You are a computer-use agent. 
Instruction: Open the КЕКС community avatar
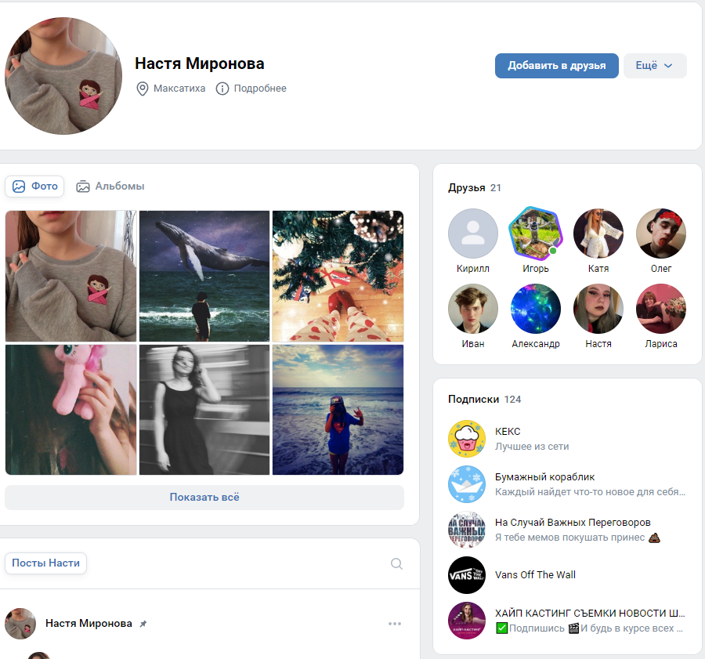pyautogui.click(x=467, y=439)
